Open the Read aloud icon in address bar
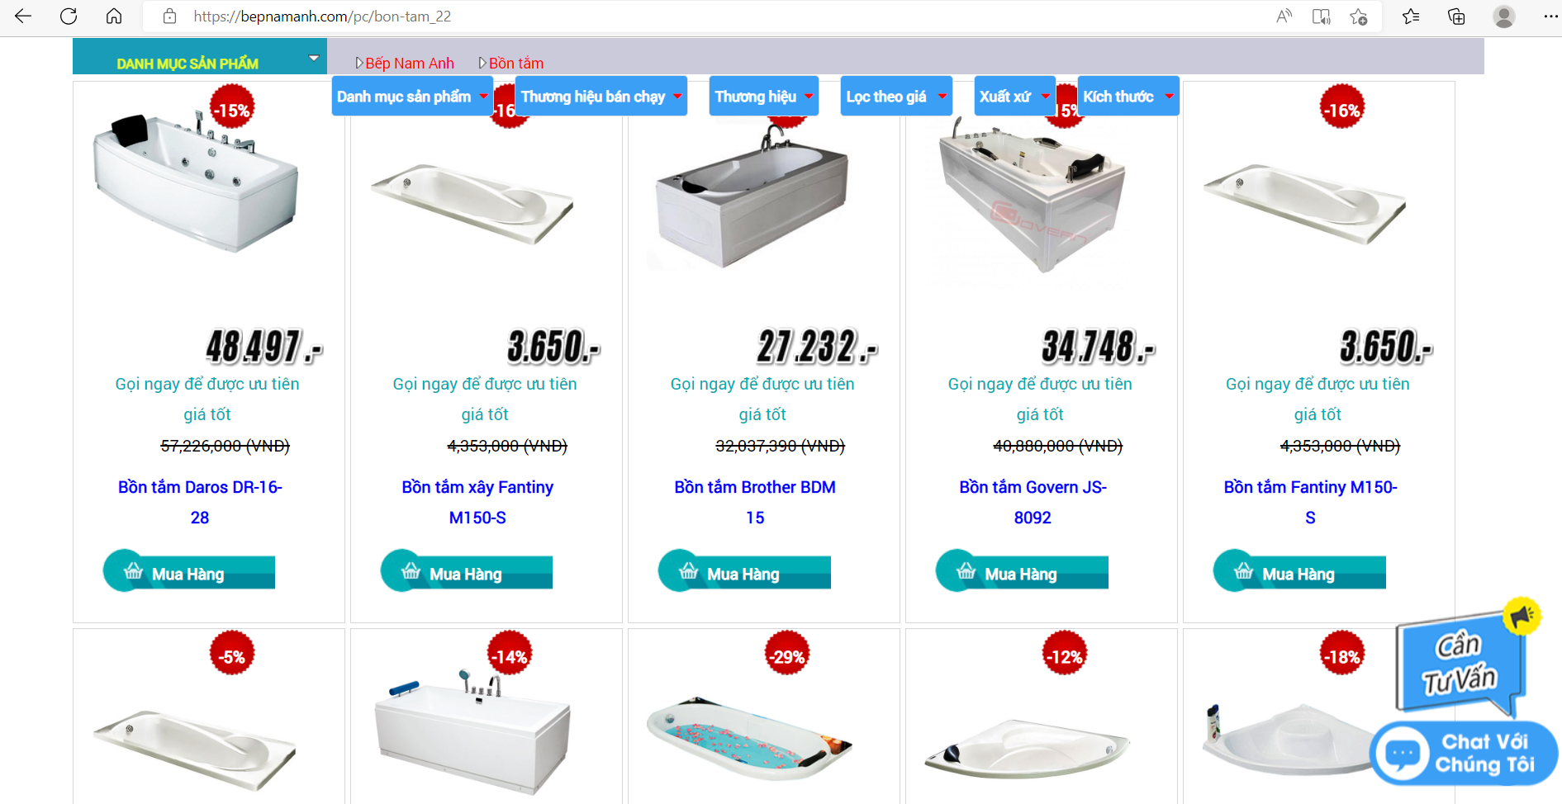 (x=1284, y=17)
